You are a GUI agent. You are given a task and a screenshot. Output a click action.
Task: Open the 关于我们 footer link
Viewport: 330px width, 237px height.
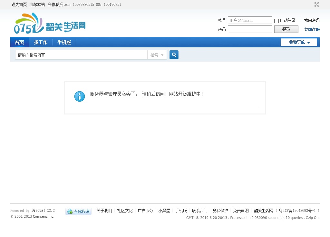click(104, 211)
